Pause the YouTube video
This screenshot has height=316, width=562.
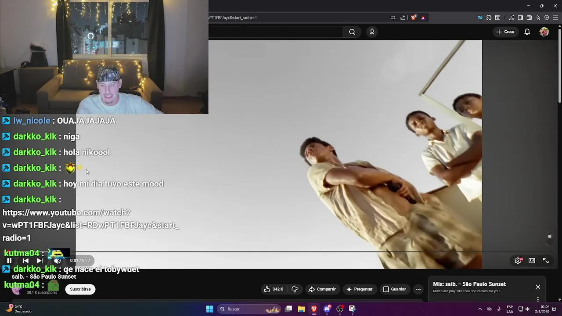[9, 261]
